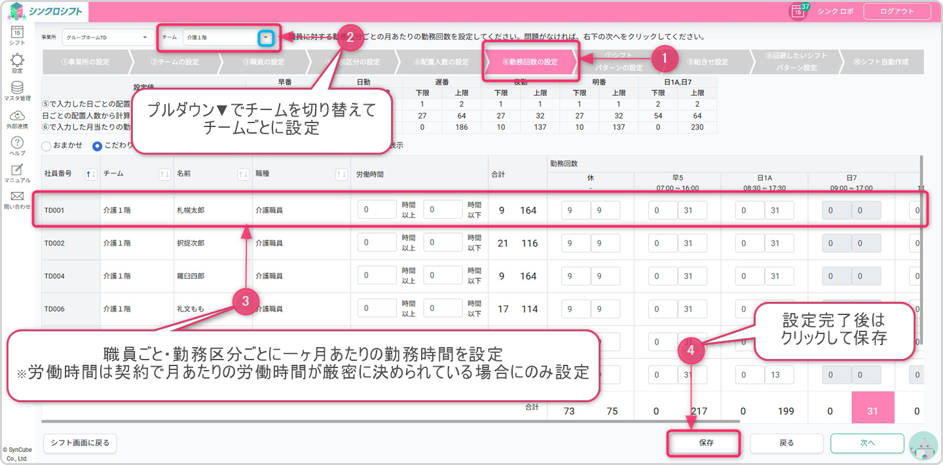943x465 pixels.
Task: Select the こだわり radio button
Action: (98, 145)
